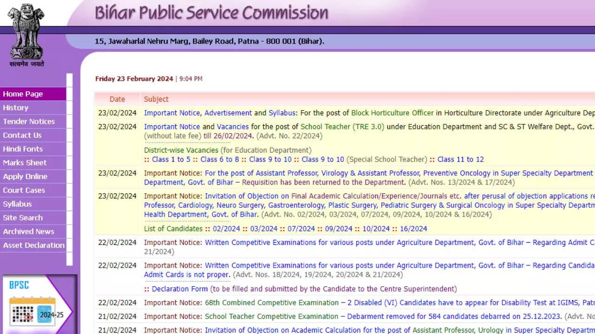Open the Declaration Form link
Viewport: 595px width, 334px height.
(179, 289)
